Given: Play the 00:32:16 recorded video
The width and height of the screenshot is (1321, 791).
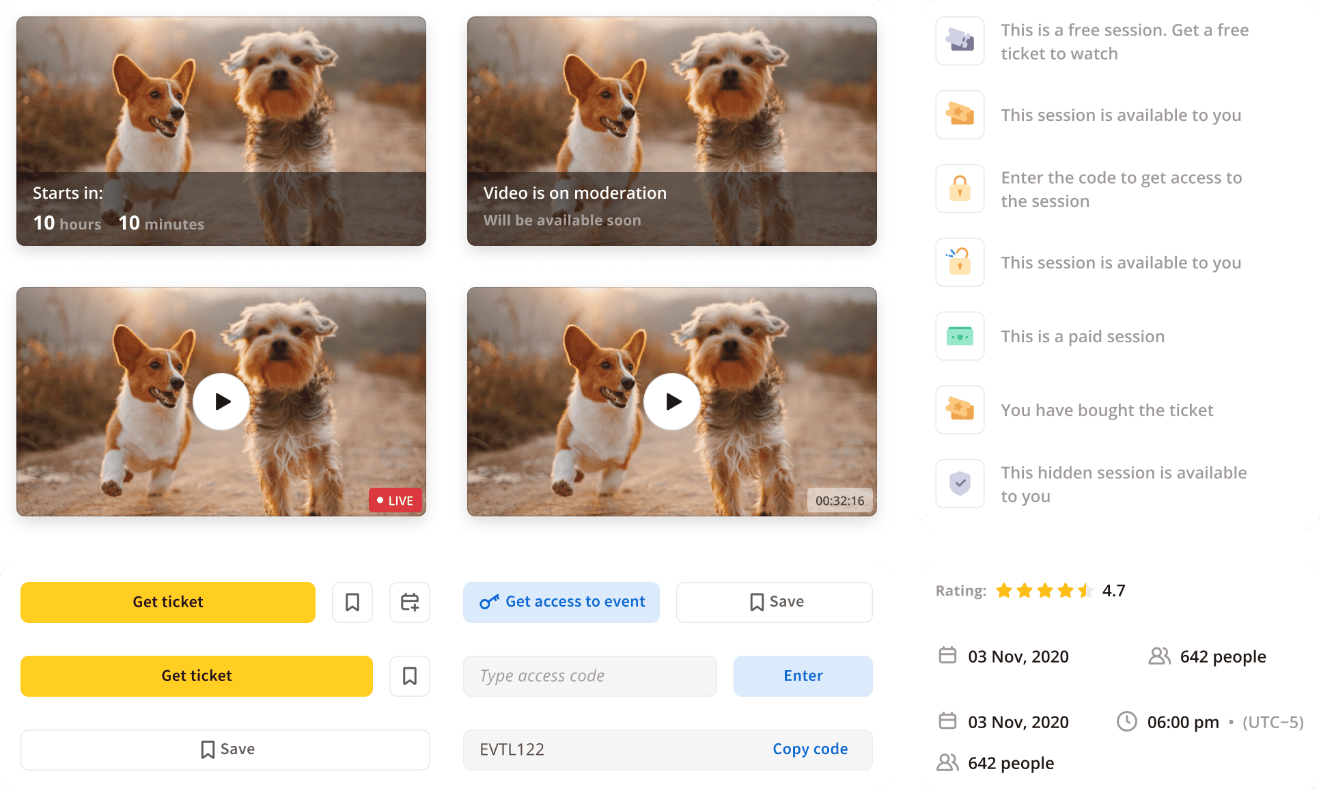Looking at the screenshot, I should [672, 402].
